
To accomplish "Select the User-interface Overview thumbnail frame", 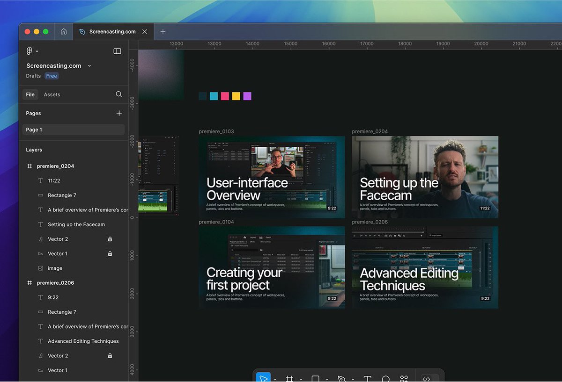I will coord(272,177).
